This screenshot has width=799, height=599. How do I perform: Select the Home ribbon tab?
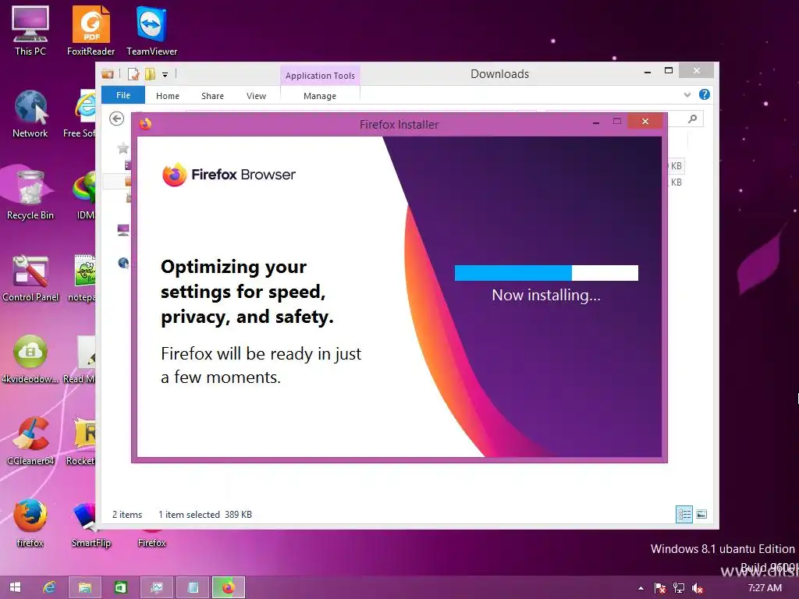168,96
